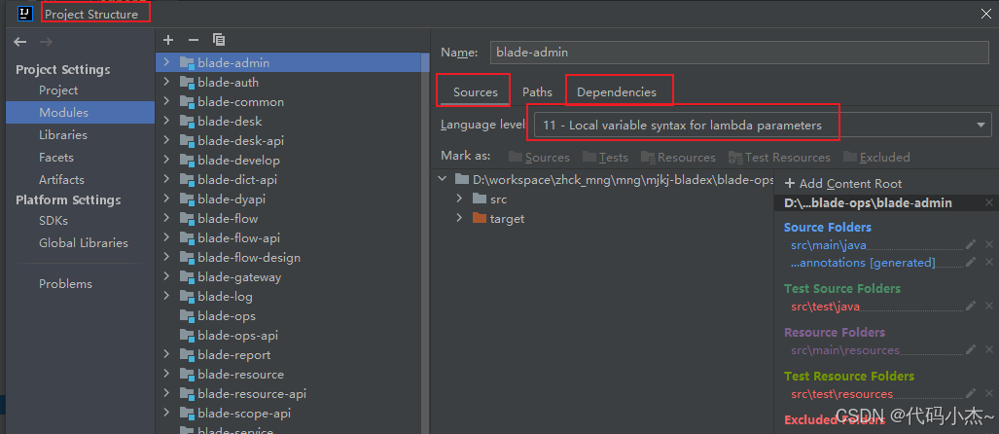Expand the blade-auth module node
The image size is (999, 434).
tap(166, 83)
